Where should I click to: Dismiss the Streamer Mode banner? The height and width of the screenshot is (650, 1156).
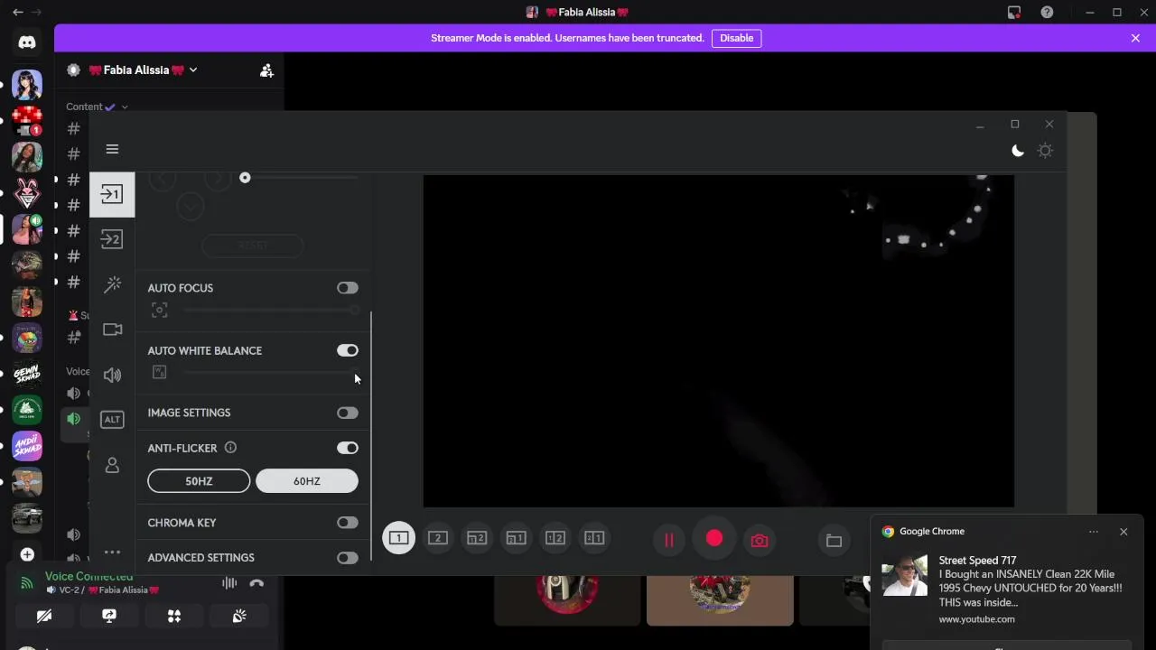click(x=1135, y=38)
